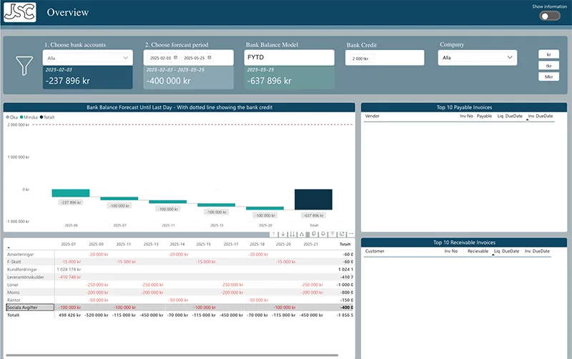Open start date calendar picker icon
The image size is (572, 359).
pyautogui.click(x=174, y=58)
